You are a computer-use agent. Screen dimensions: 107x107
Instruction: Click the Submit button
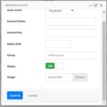15,95
